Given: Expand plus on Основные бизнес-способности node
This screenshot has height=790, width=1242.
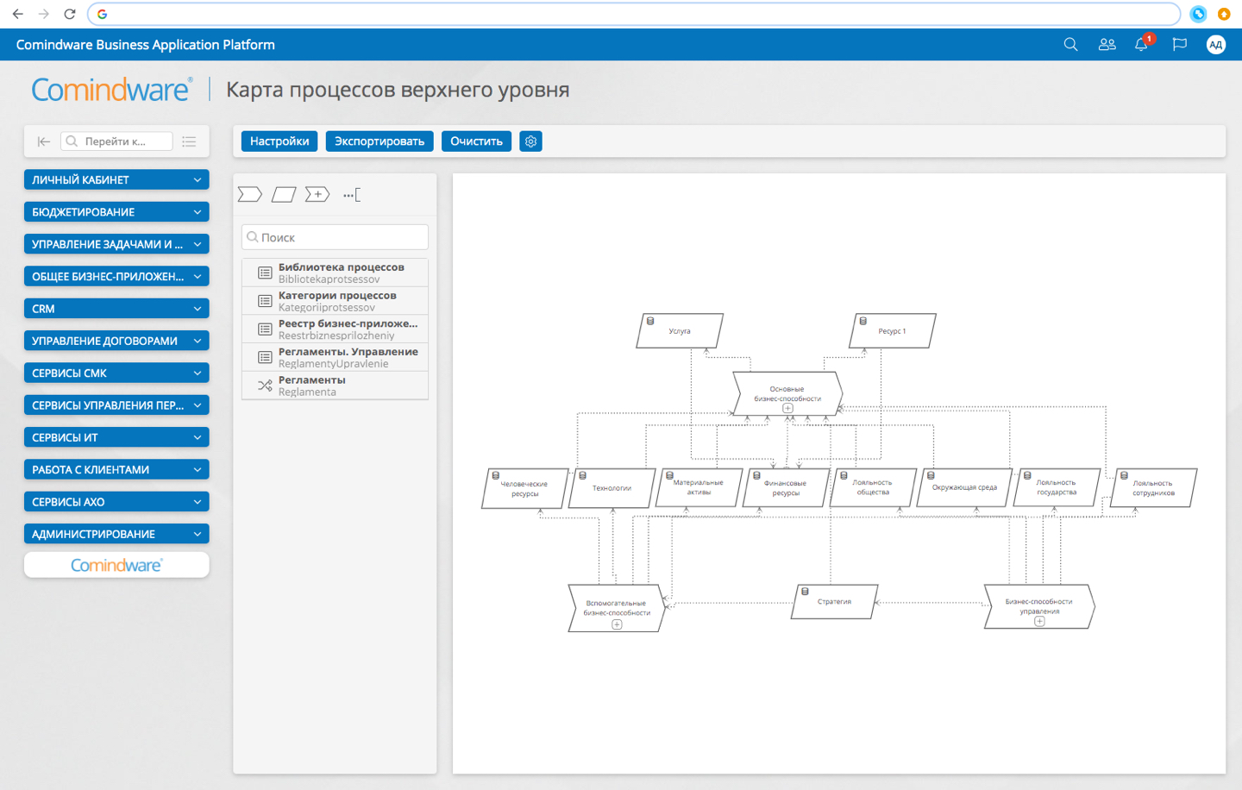Looking at the screenshot, I should (787, 409).
